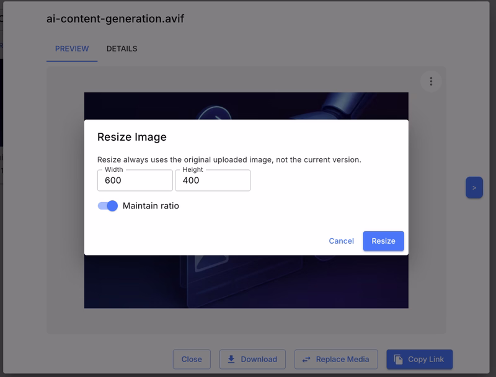Click the 'Maintain ratio' label text
Viewport: 496px width, 377px height.
click(151, 206)
